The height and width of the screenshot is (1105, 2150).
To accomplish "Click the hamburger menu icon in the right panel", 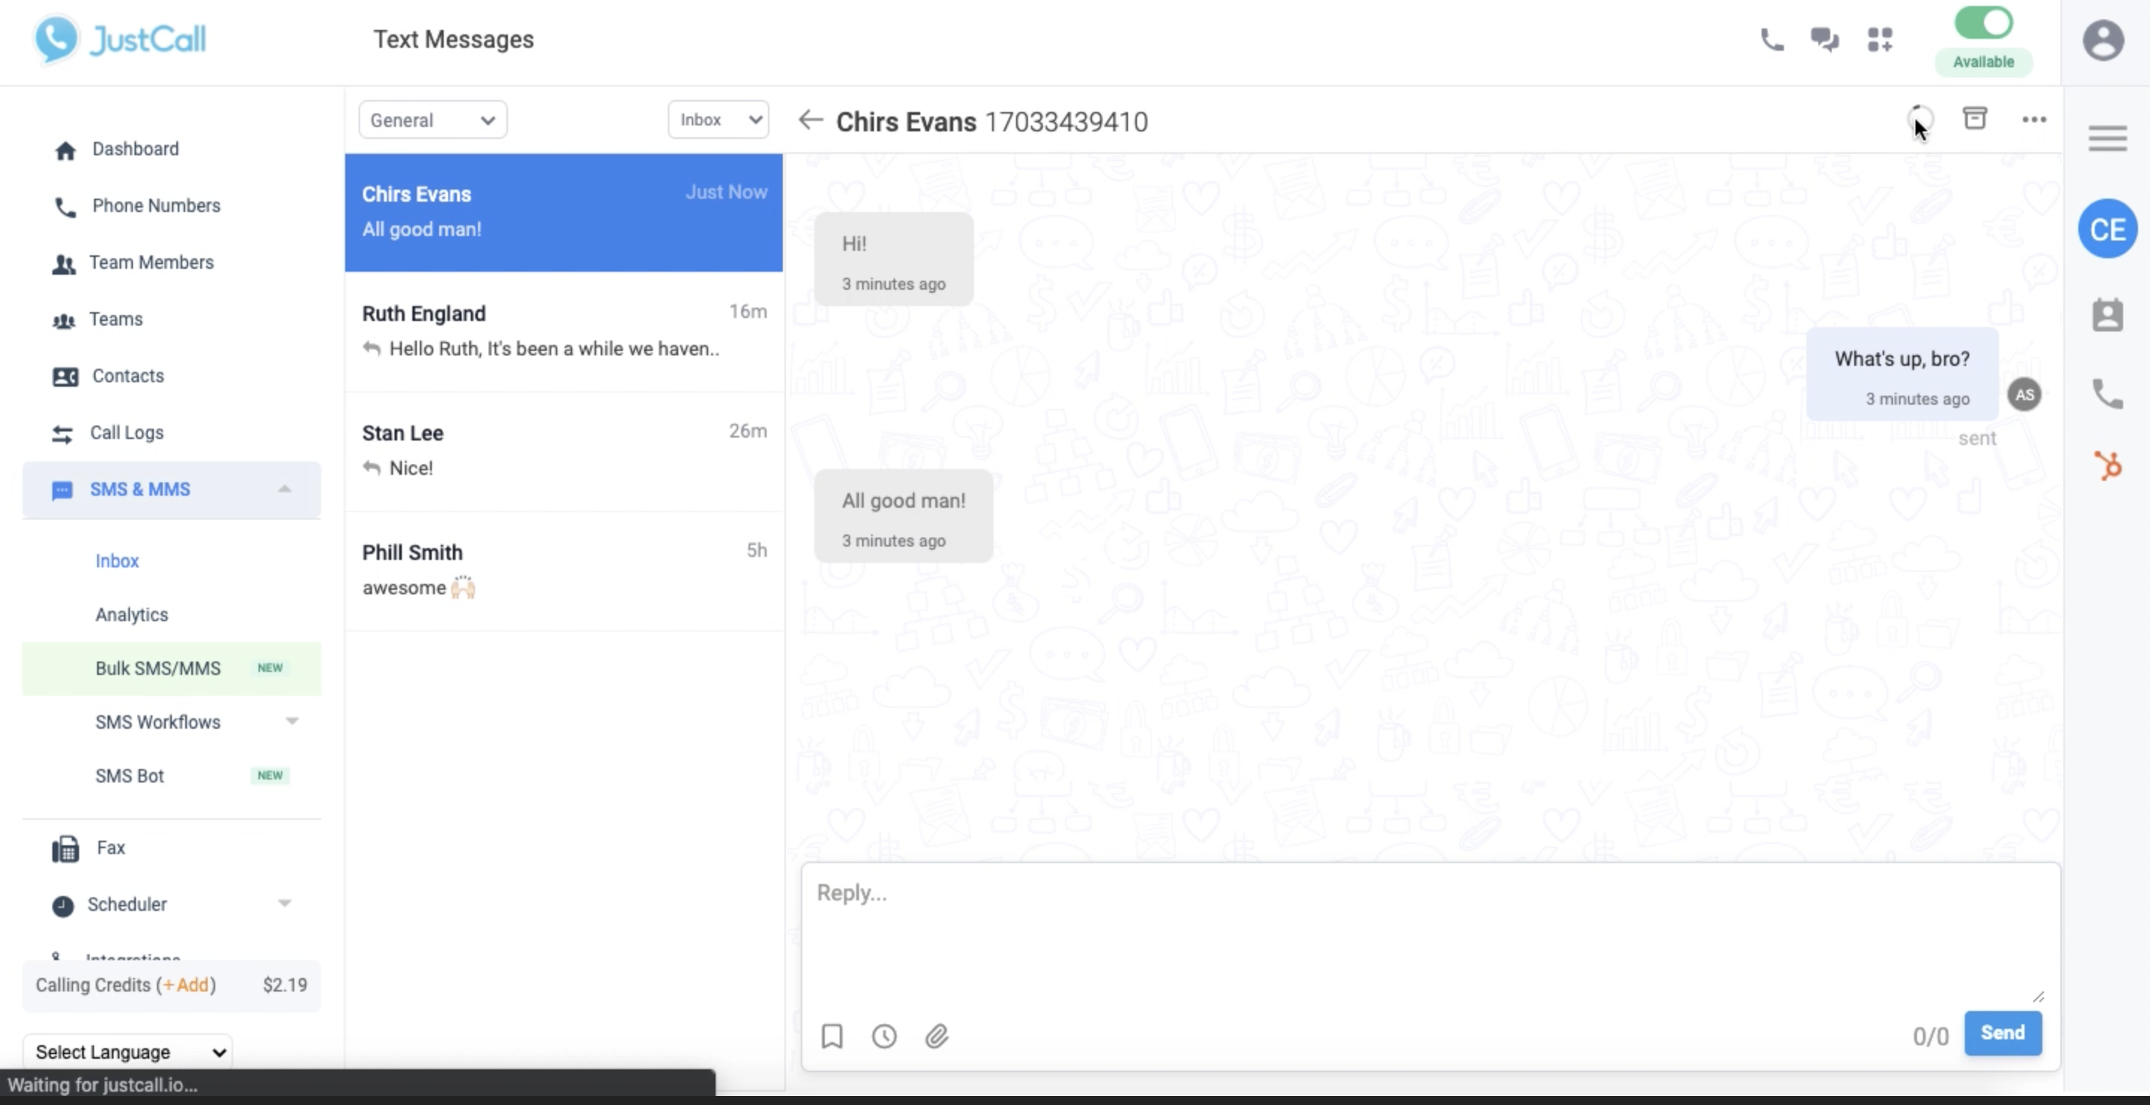I will pos(2107,137).
